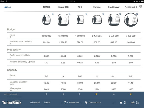Open King Air 350i cabin cross section image
Screen dimensions: 144x108
click(63, 20)
